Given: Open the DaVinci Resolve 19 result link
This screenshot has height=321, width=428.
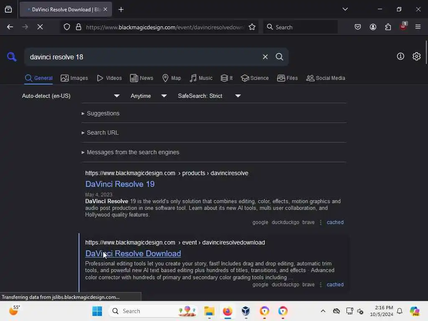Looking at the screenshot, I should (x=120, y=184).
